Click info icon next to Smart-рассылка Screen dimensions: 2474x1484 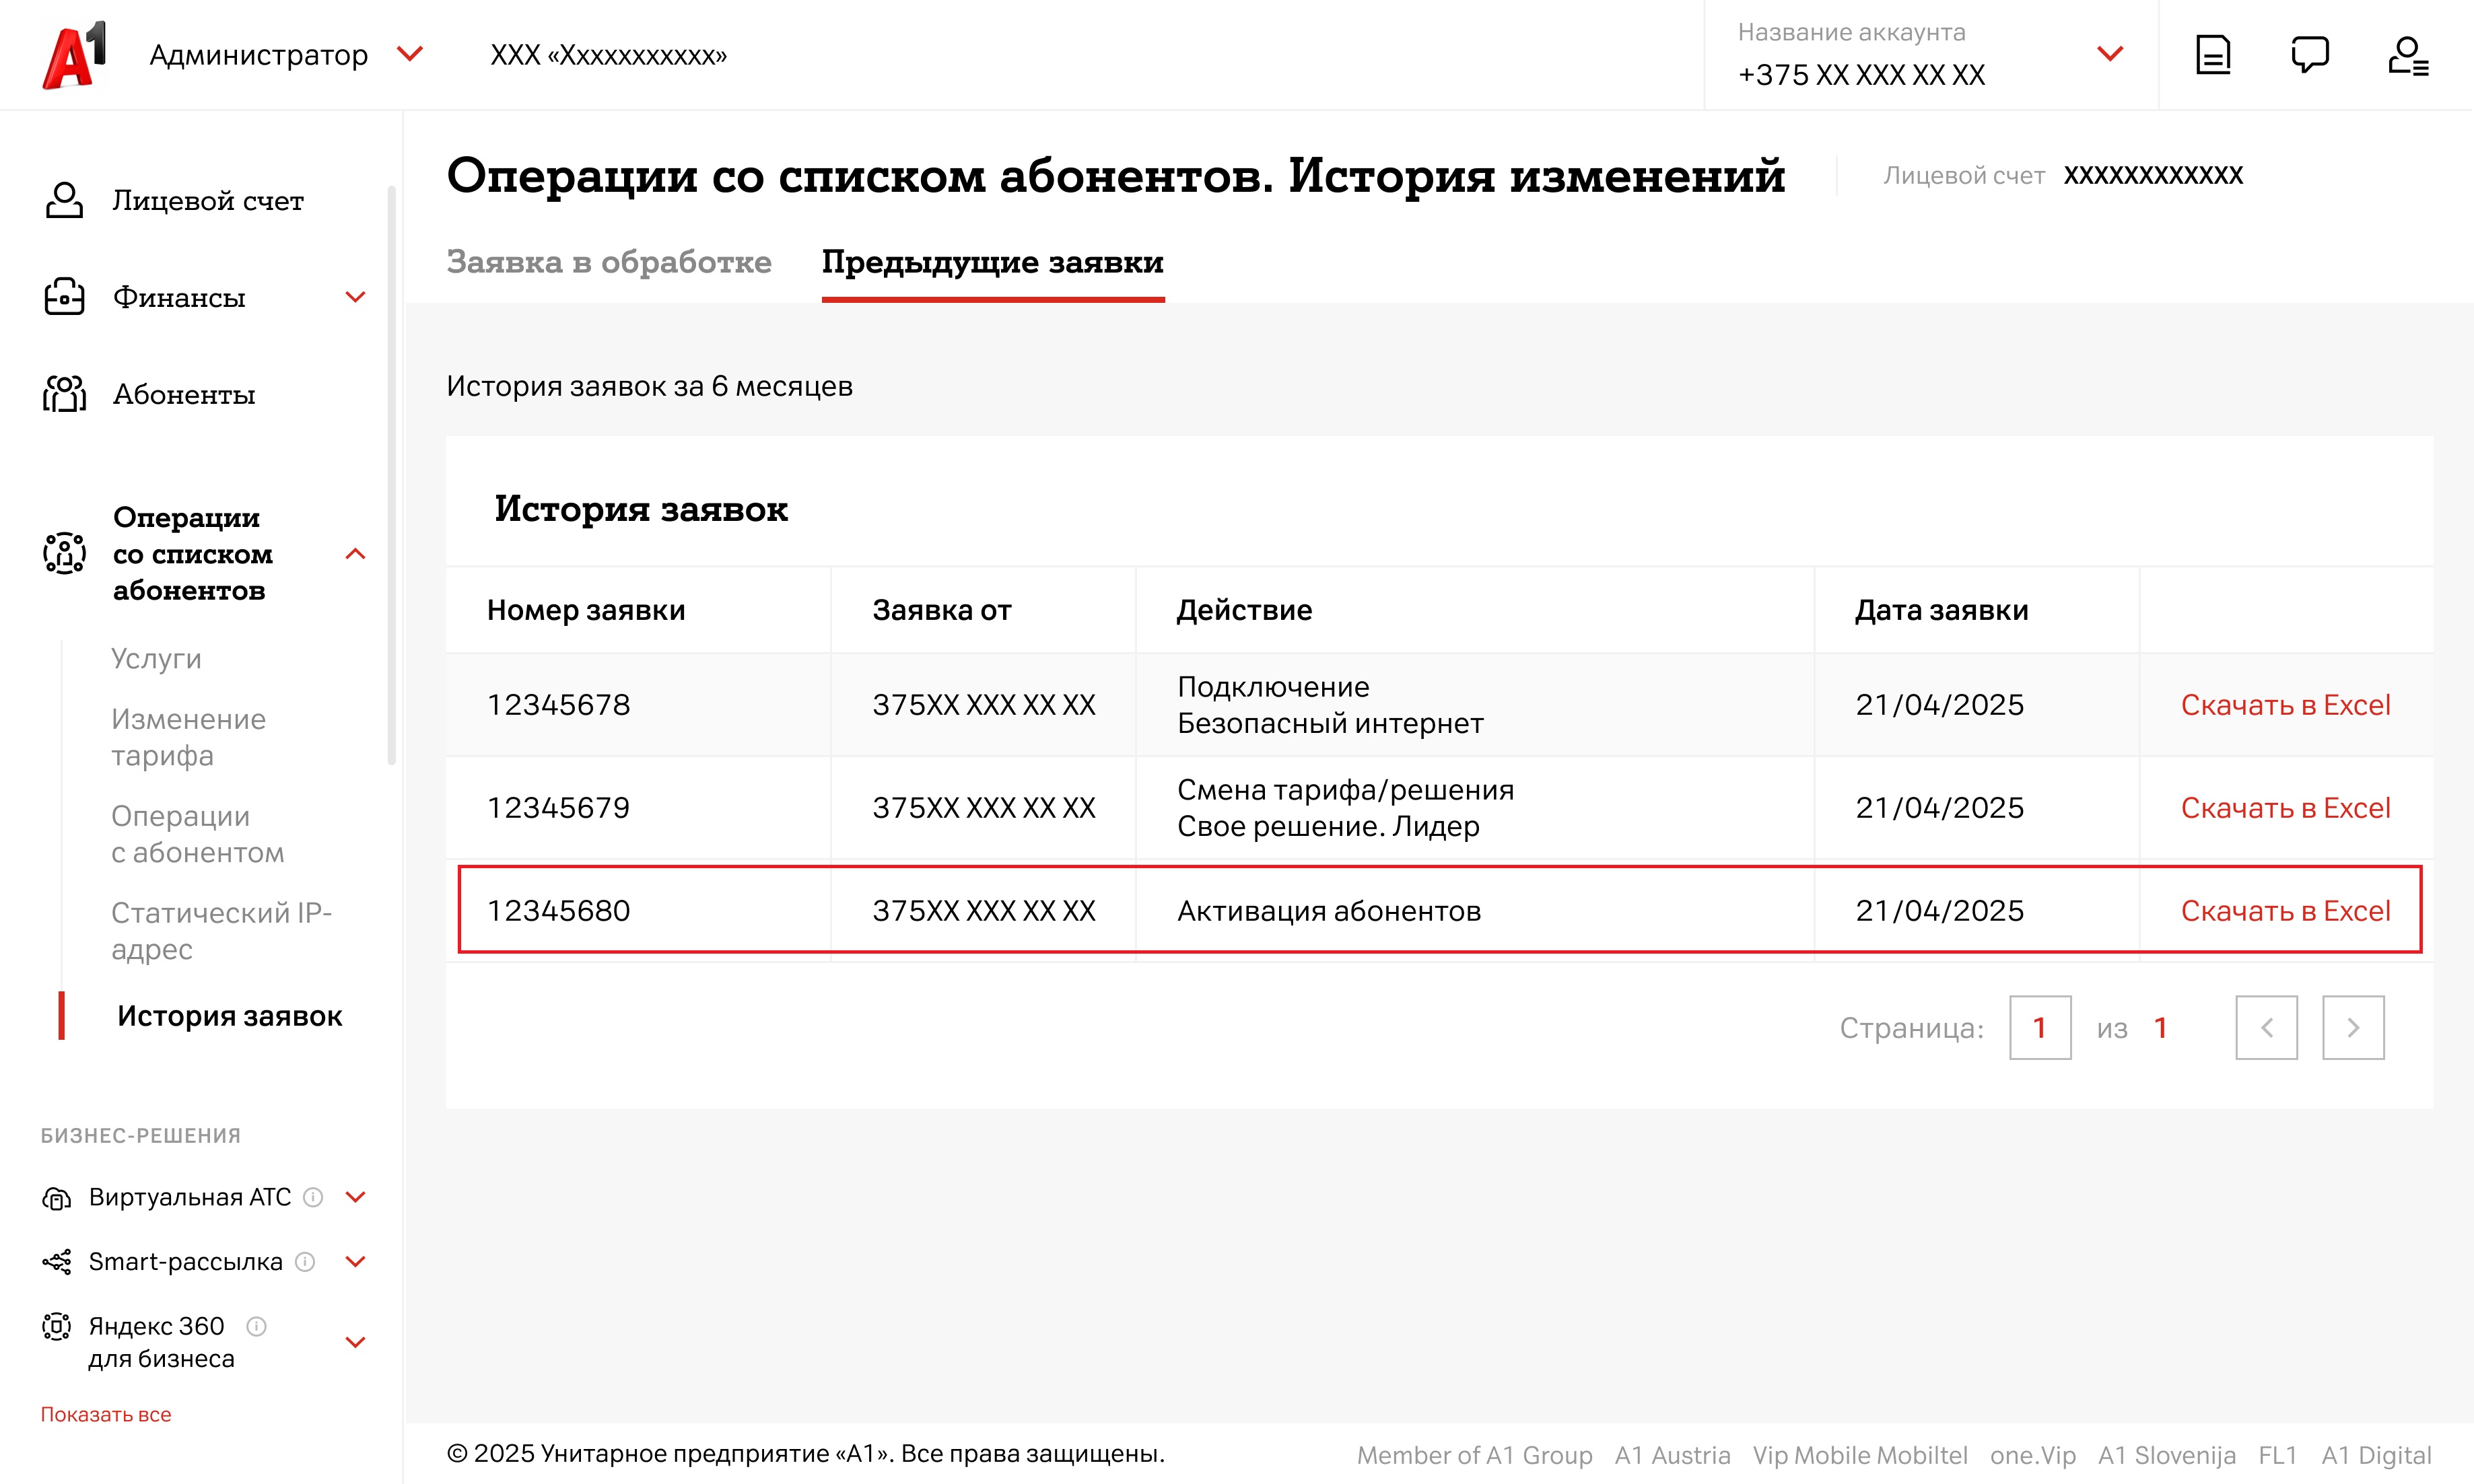(306, 1262)
